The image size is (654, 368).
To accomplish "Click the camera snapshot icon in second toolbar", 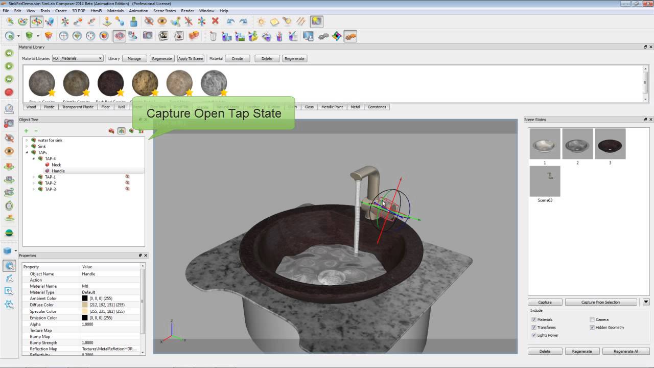I will 148,36.
